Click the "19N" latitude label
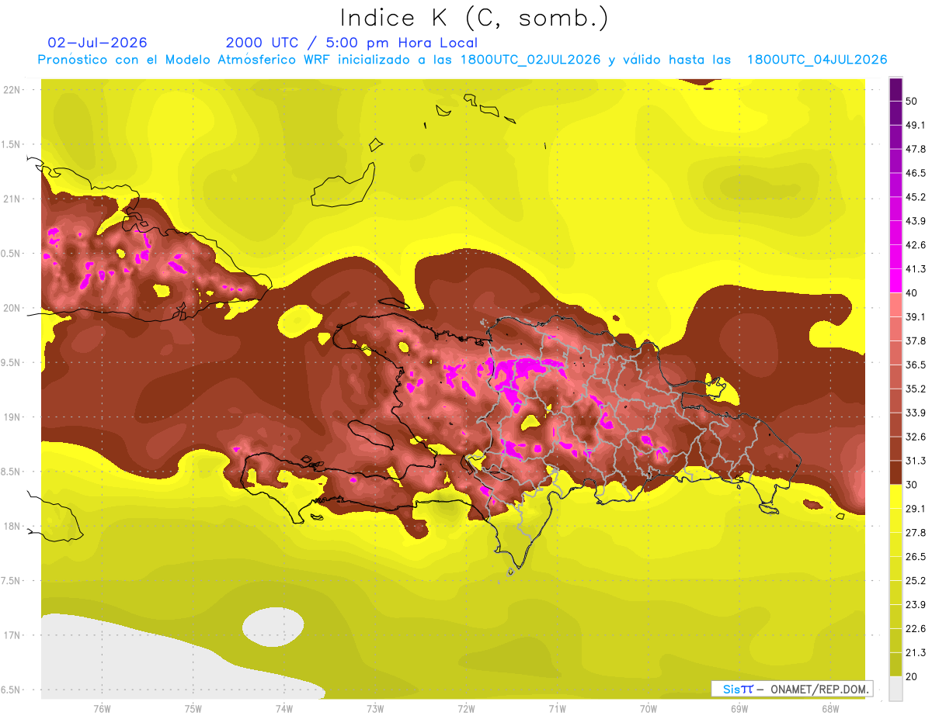The width and height of the screenshot is (932, 719). coord(11,417)
